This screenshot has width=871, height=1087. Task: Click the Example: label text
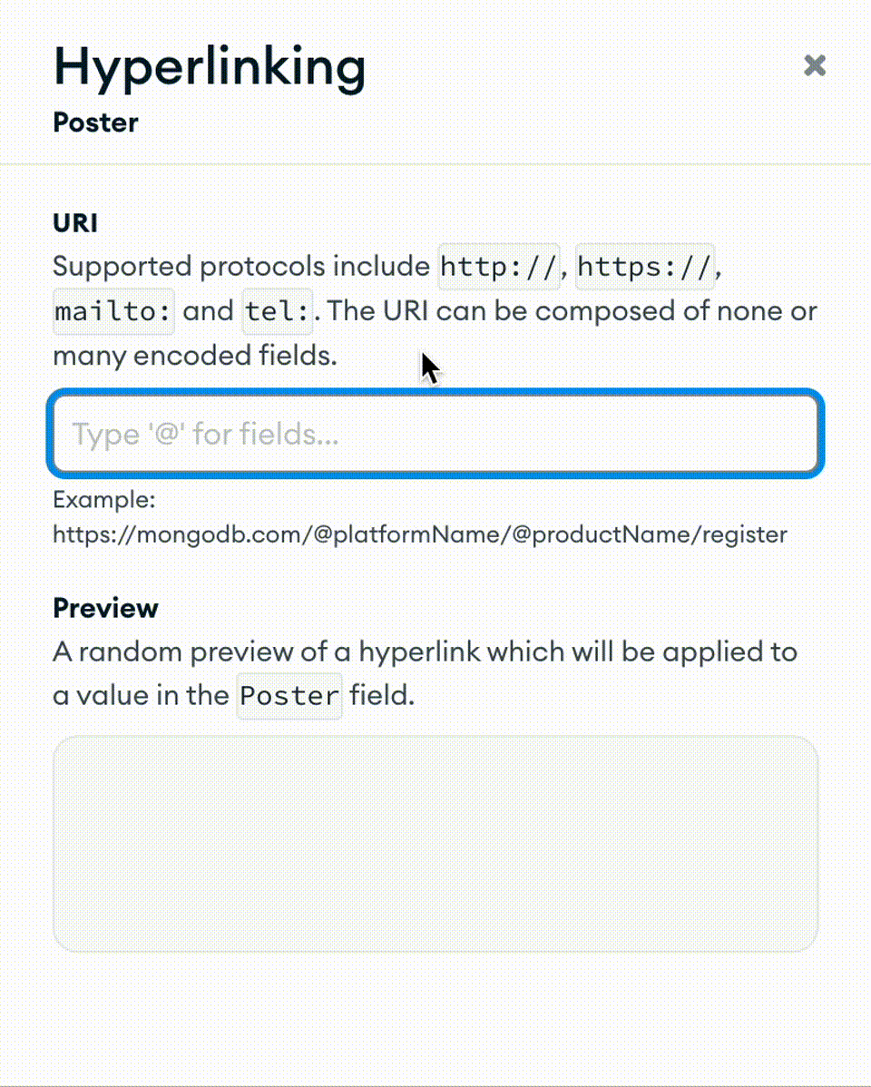coord(104,499)
